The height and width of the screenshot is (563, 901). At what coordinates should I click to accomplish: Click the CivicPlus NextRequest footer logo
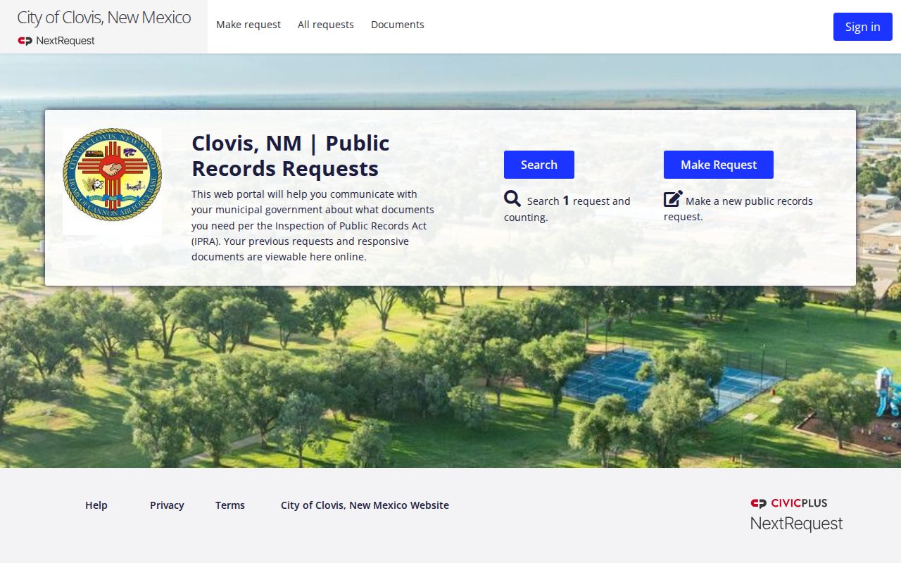(x=796, y=514)
